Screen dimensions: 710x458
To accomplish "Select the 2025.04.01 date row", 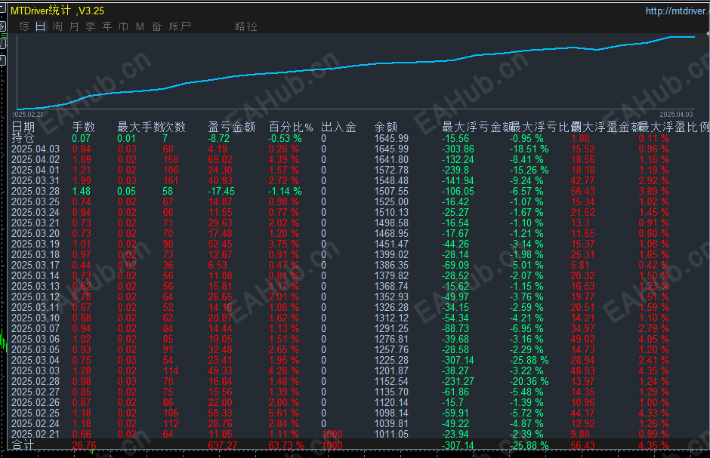I will click(x=35, y=170).
